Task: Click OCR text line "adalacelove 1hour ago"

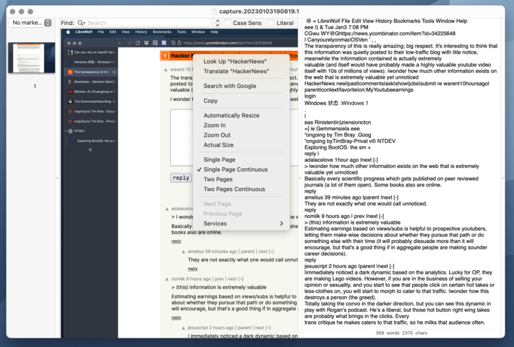Action: click(x=331, y=160)
